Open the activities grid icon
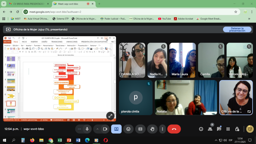 tap(228, 129)
